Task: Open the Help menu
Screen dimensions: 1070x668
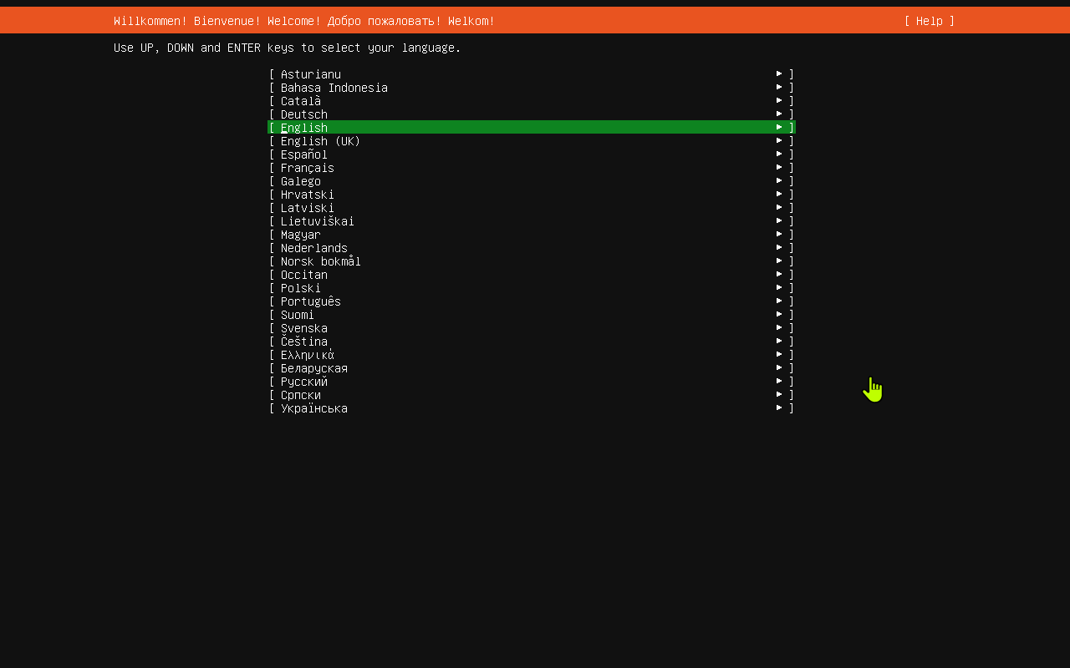Action: (x=929, y=21)
